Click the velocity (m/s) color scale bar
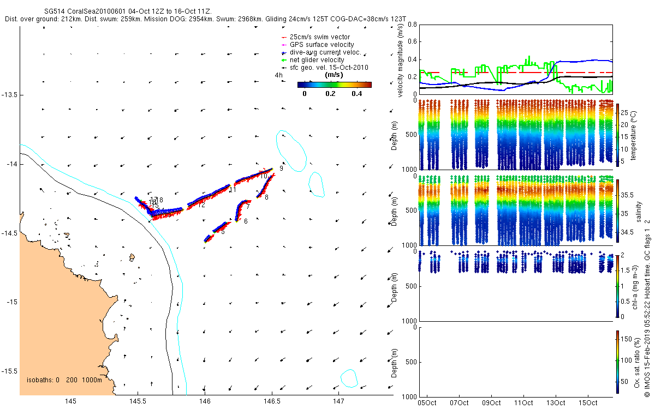This screenshot has width=655, height=409. [x=335, y=85]
